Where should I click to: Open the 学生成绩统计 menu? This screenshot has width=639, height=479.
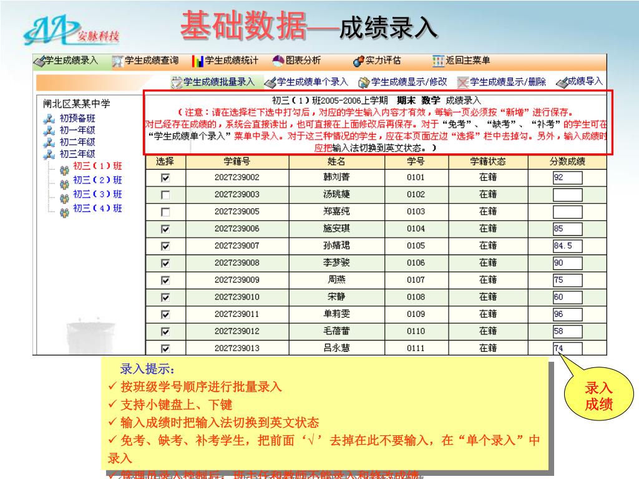pos(232,60)
